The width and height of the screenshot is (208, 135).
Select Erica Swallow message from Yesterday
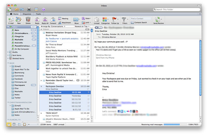(x=65, y=96)
